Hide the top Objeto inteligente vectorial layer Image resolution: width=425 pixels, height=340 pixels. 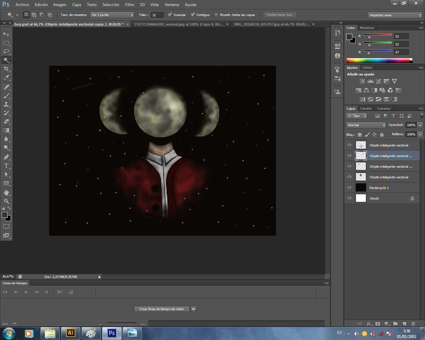click(x=349, y=145)
